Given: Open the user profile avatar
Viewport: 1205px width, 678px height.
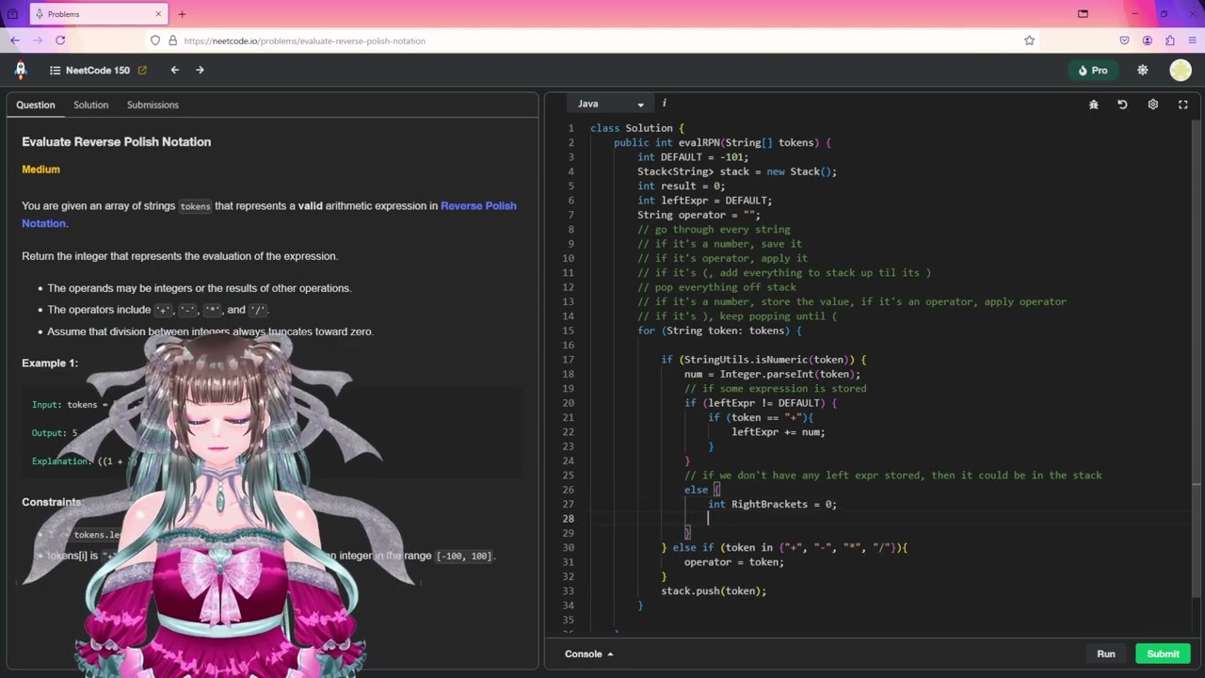Looking at the screenshot, I should click(1181, 71).
